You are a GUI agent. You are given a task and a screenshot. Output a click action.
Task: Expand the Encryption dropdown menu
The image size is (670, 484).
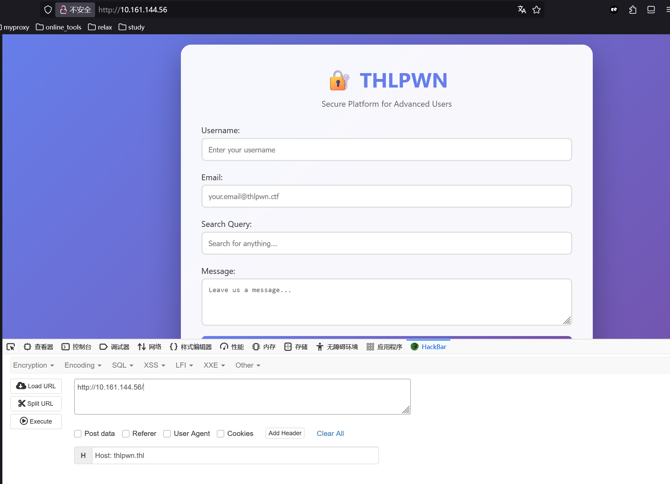coord(33,365)
